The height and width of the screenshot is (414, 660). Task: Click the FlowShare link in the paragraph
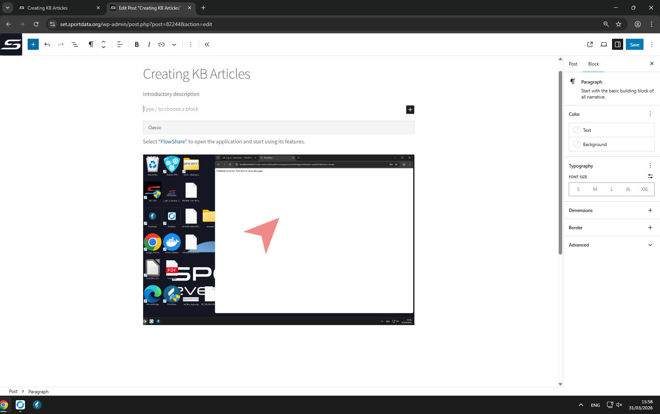click(173, 142)
